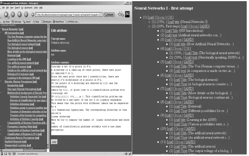Expand the Perceptron Learning Rules tree node
Screen dimensions: 249x156
[1, 126]
